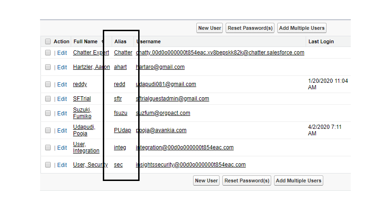Screen dimensions: 381x214
Task: Click the top New User button
Action: coord(210,28)
